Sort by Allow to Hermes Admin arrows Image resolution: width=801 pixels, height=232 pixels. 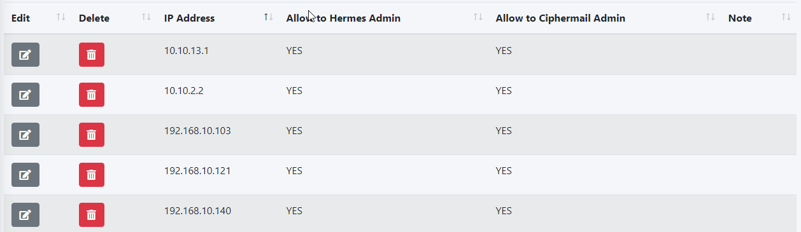click(478, 17)
